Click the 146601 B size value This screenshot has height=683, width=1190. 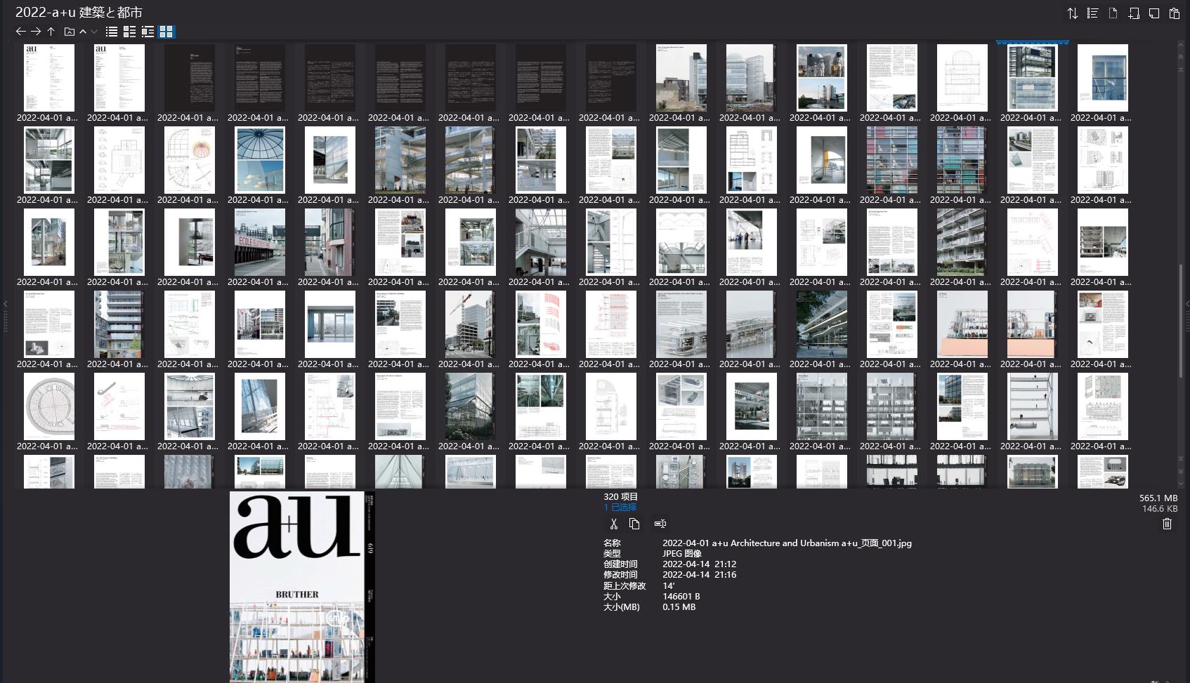pyautogui.click(x=681, y=596)
